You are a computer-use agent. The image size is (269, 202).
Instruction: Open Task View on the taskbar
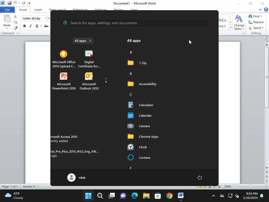click(x=111, y=196)
